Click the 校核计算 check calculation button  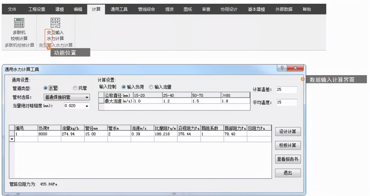point(288,145)
